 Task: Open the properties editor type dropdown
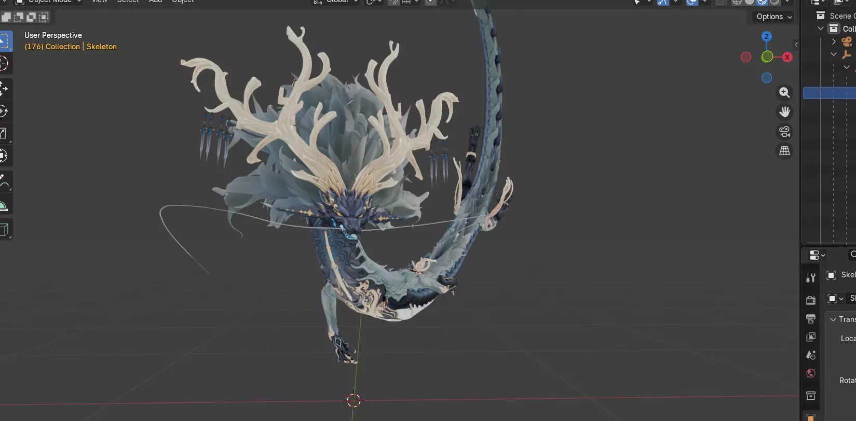(817, 255)
